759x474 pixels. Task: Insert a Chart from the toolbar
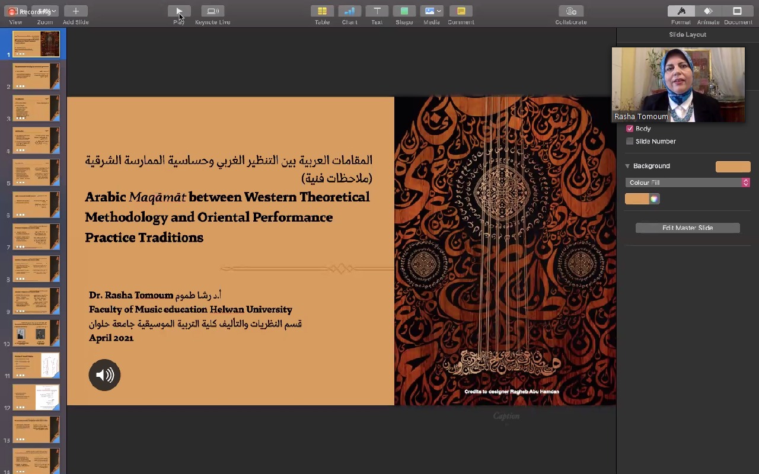tap(349, 11)
